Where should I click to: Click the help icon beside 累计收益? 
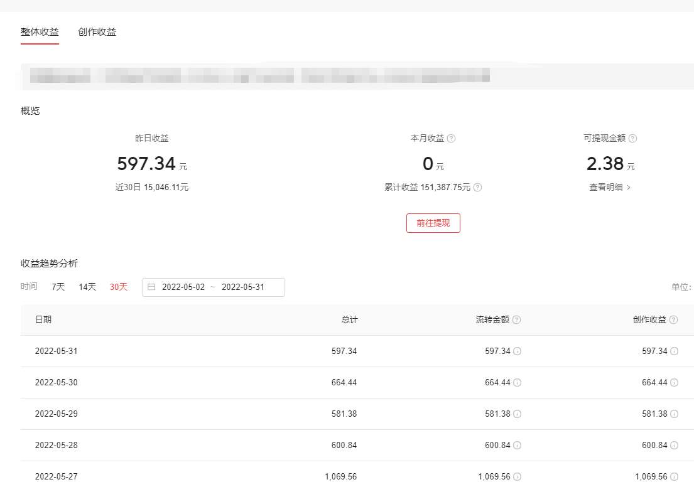point(477,188)
